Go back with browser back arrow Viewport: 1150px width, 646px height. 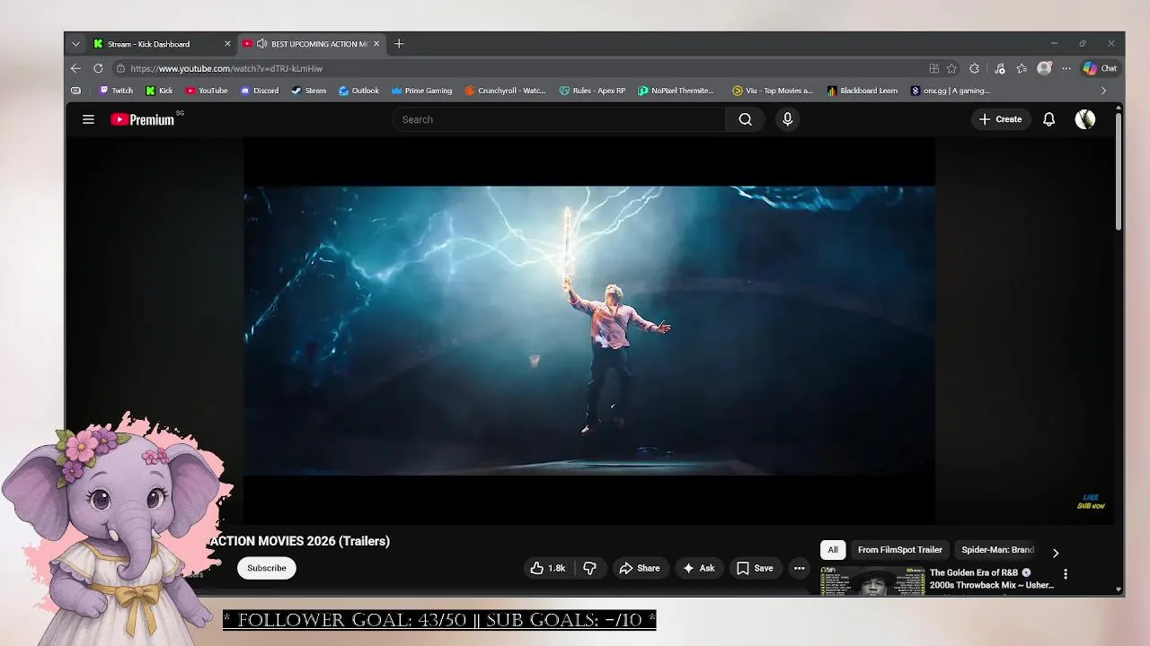75,68
